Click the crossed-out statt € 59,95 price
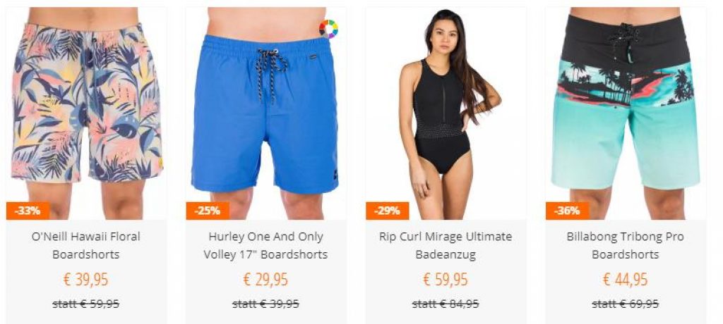Screen dimensions: 723x324 (x=85, y=304)
